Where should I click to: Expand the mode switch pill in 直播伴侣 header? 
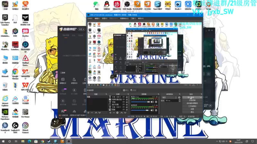(x=82, y=29)
